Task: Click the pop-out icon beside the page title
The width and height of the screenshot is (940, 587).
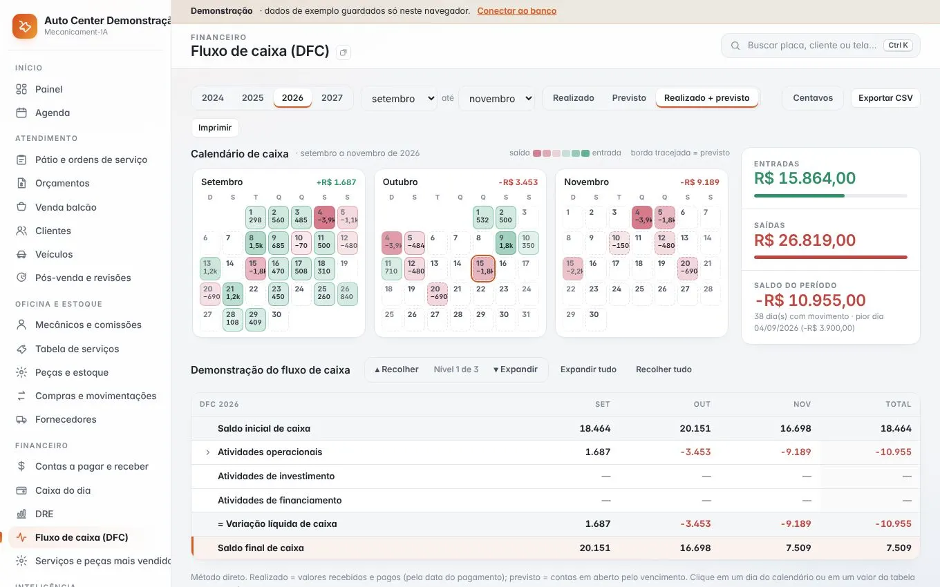Action: (344, 52)
